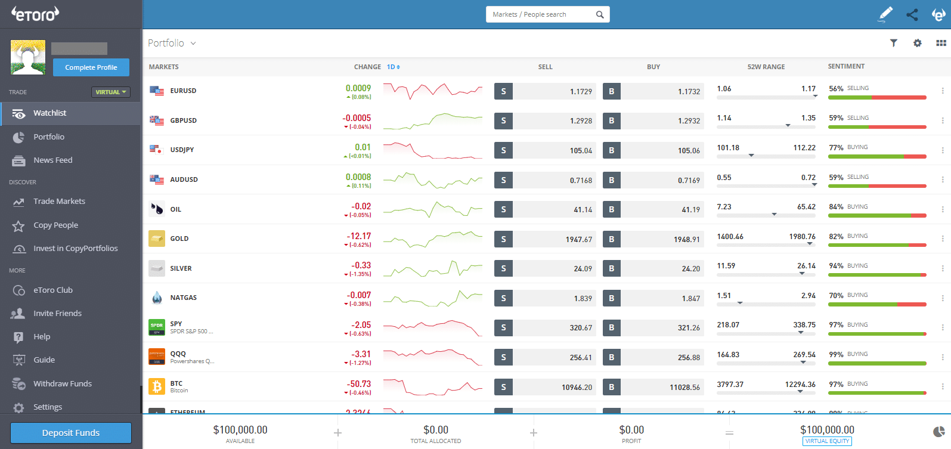Click the GBPUSD flag icon
This screenshot has width=951, height=449.
pos(157,120)
